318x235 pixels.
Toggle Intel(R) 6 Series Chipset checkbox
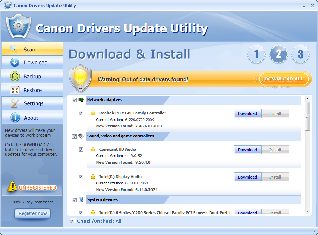[81, 212]
